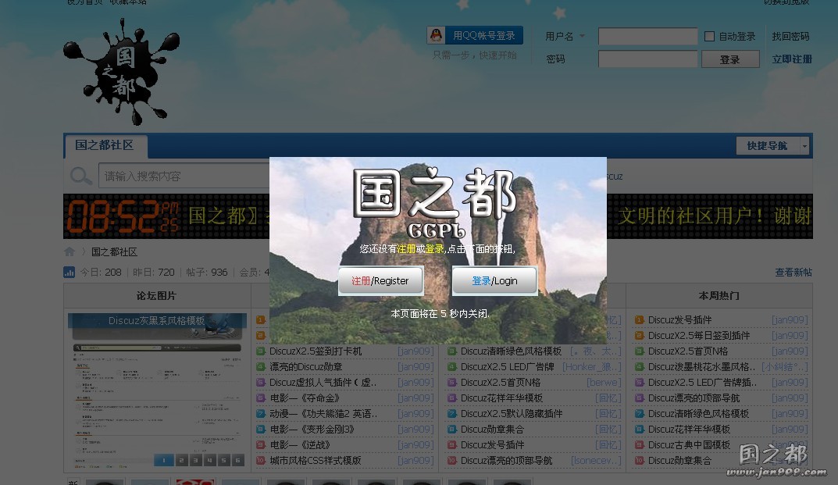This screenshot has height=485, width=838.
Task: Click the 用QQ帐号登录 button
Action: point(475,35)
